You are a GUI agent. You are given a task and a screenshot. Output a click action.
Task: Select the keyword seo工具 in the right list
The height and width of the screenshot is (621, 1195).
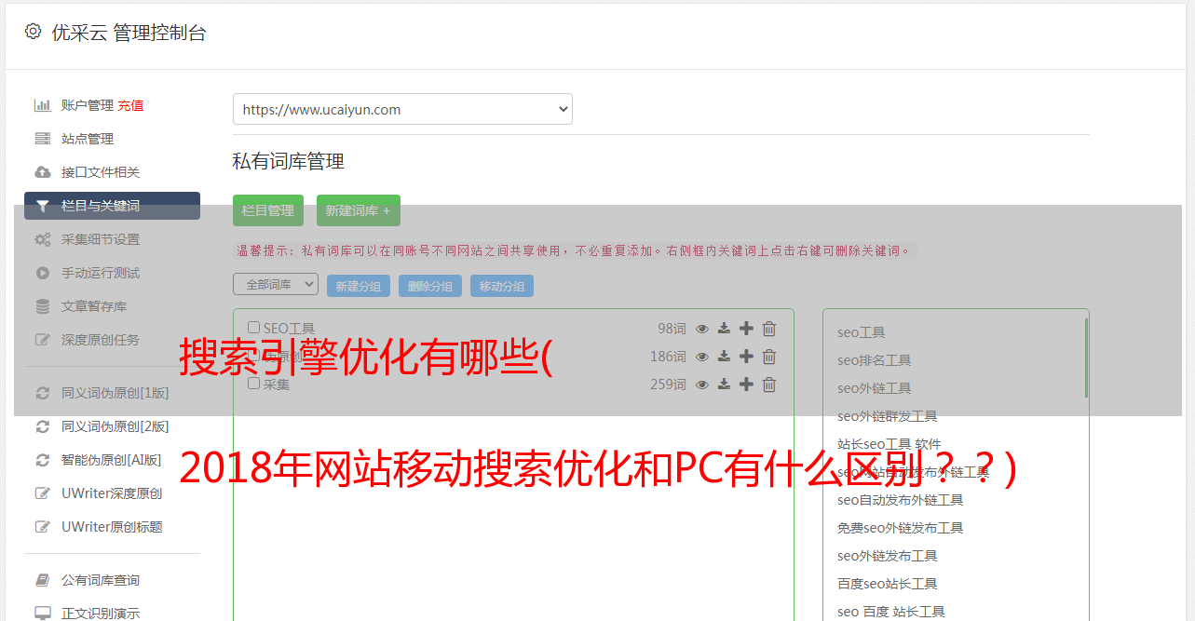(862, 332)
